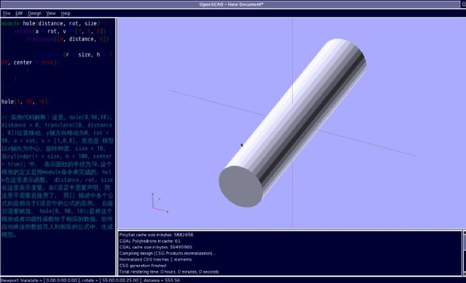Open the View menu

click(51, 13)
